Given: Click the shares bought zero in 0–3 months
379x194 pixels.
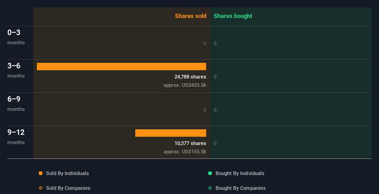Looking at the screenshot, I should tap(215, 43).
